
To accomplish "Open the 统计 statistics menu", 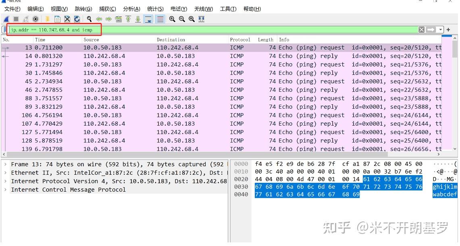I will point(155,8).
